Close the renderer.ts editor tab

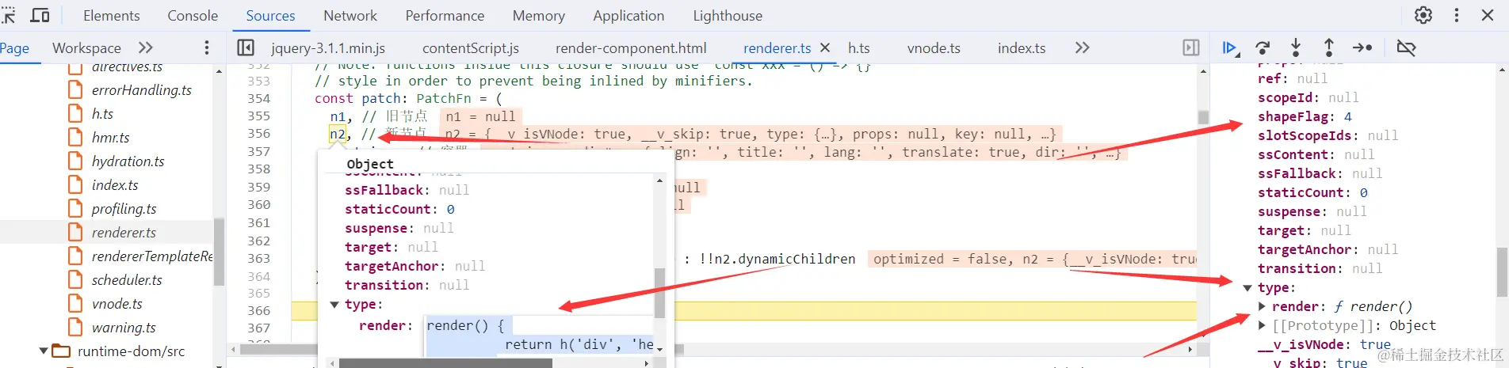[x=825, y=47]
